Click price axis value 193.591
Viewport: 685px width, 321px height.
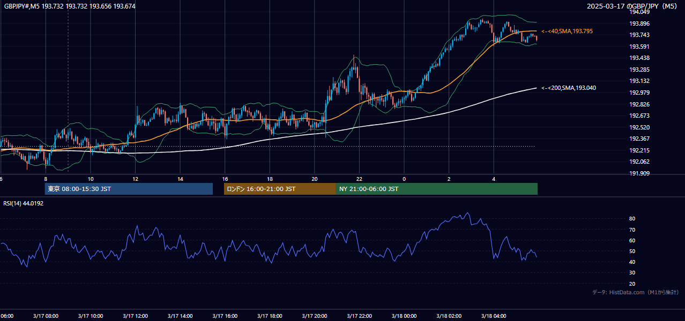tap(639, 47)
